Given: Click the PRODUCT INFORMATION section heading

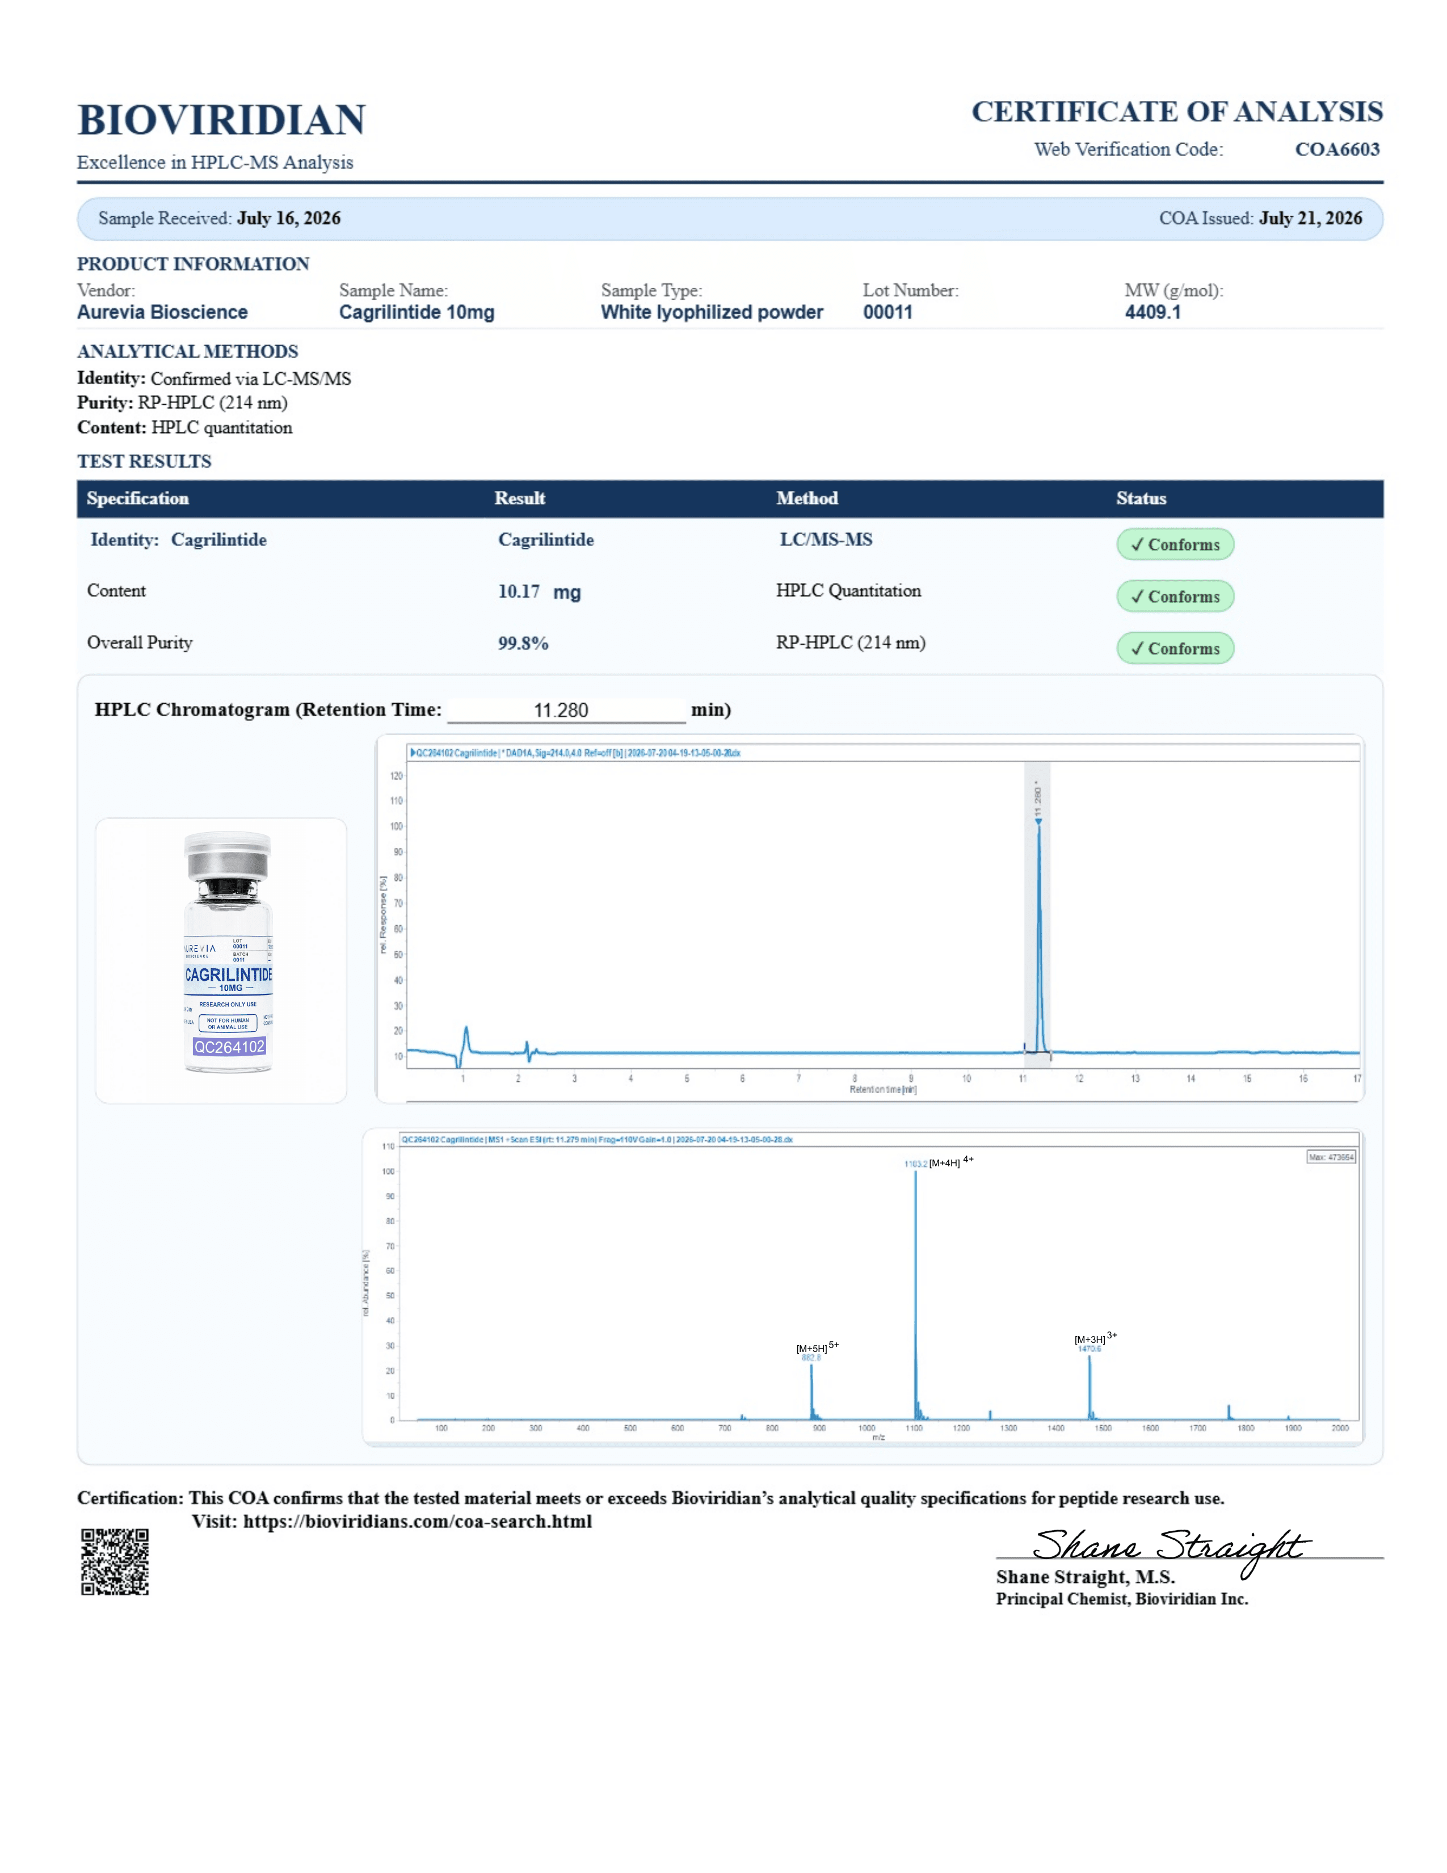Looking at the screenshot, I should (x=193, y=263).
